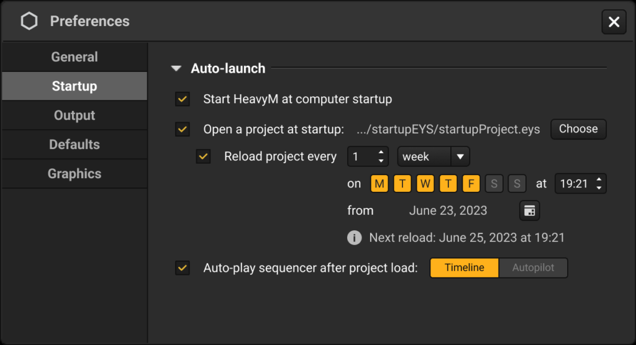Click the June 23, 2023 date field
The height and width of the screenshot is (345, 636).
coord(448,211)
